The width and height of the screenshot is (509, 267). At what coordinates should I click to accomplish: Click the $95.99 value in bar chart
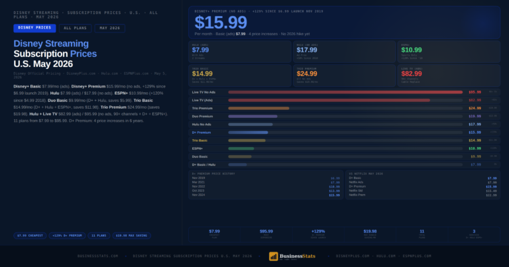point(475,93)
